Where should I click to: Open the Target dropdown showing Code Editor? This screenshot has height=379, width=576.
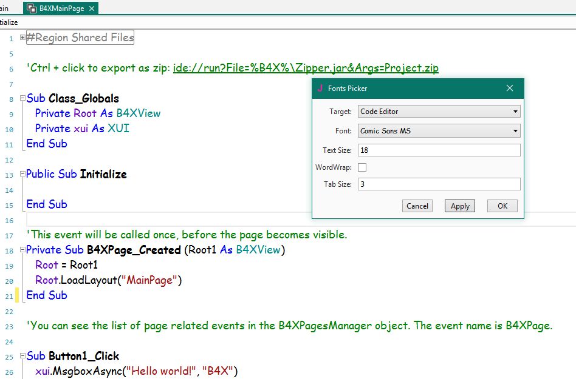[x=516, y=111]
